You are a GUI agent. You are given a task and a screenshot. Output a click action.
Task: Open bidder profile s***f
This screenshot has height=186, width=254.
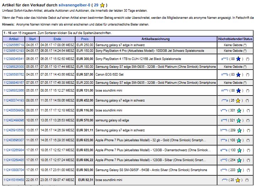(x=224, y=120)
